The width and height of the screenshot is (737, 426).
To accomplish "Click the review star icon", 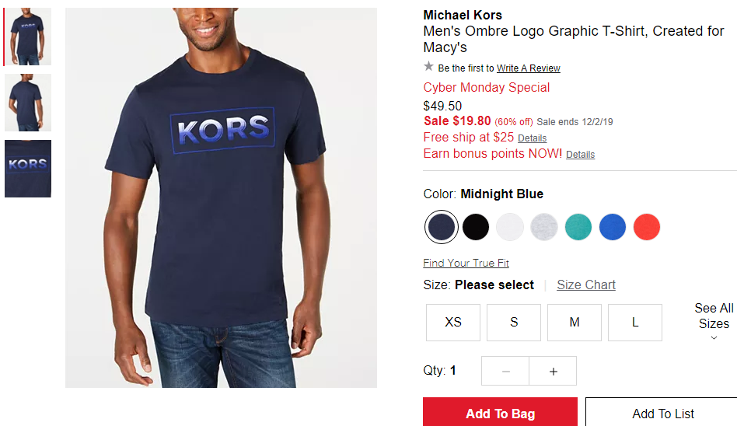I will click(428, 66).
